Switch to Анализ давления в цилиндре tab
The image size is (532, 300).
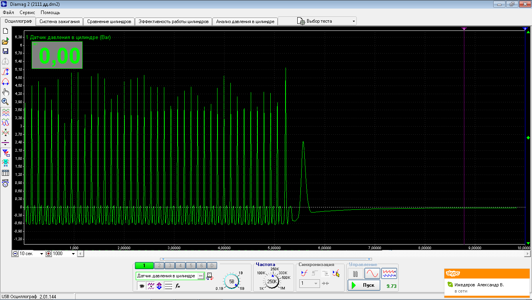[245, 21]
